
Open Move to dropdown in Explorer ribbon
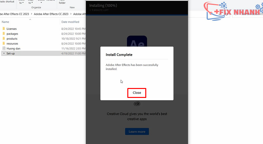click(21, 2)
